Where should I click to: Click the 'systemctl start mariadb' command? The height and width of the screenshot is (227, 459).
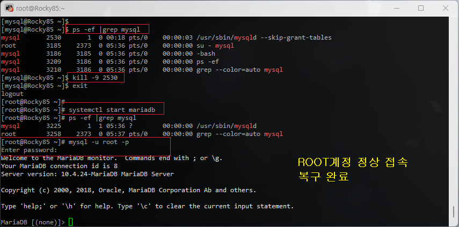click(112, 110)
